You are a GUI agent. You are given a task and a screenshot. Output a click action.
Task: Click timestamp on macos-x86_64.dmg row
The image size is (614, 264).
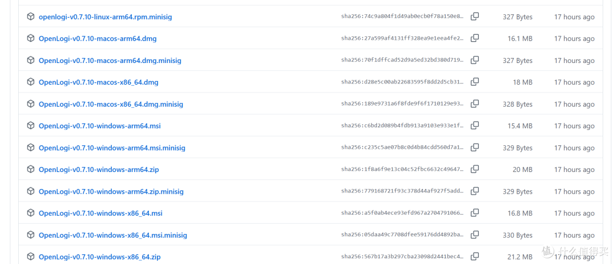click(574, 82)
